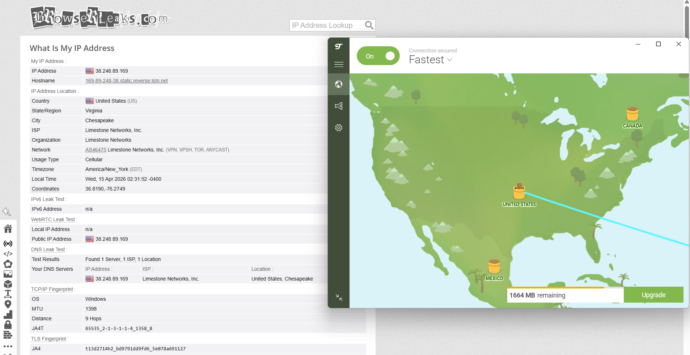The image size is (690, 355).
Task: Open the AS46475 network link
Action: tap(96, 150)
